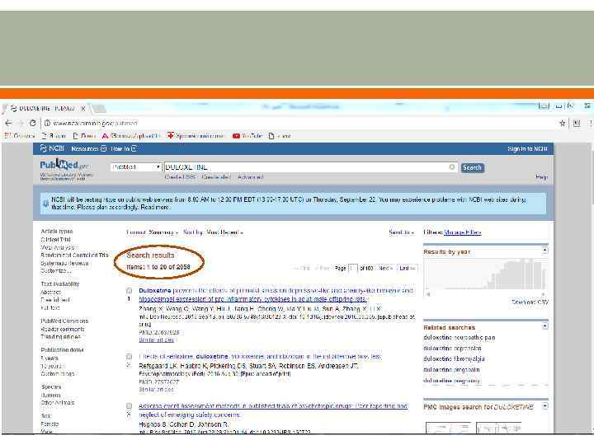Open the YouTube bookmark
The image size is (594, 445).
coord(247,135)
